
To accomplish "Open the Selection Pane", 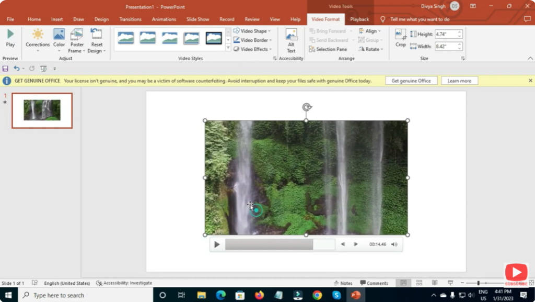I will [330, 49].
